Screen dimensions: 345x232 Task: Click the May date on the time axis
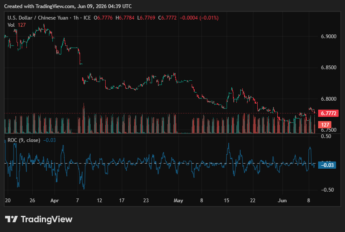coord(178,201)
